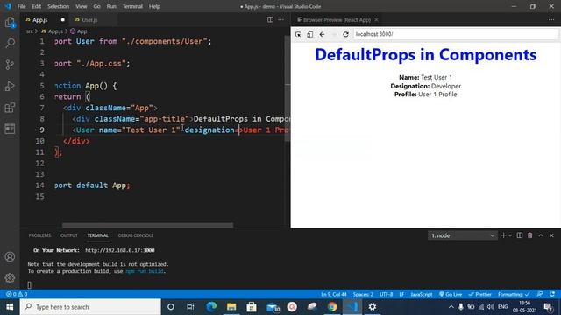Change end of line sequence LF

coord(401,294)
